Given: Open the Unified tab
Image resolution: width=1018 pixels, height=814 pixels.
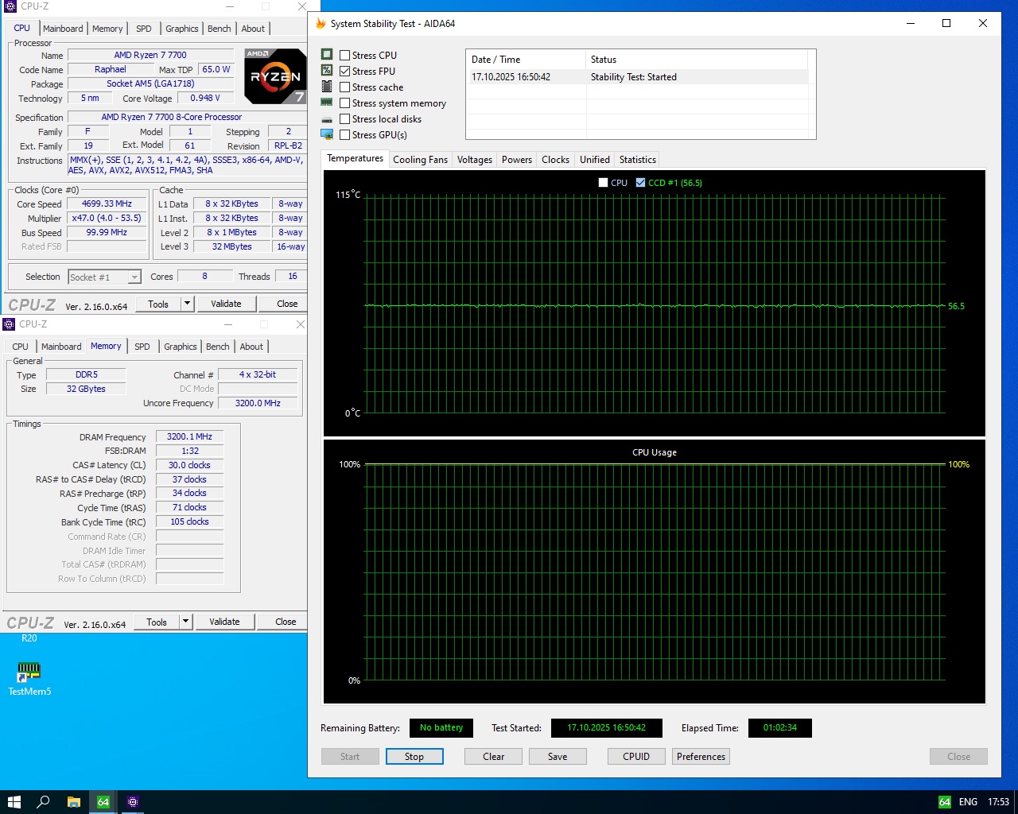Looking at the screenshot, I should [595, 160].
